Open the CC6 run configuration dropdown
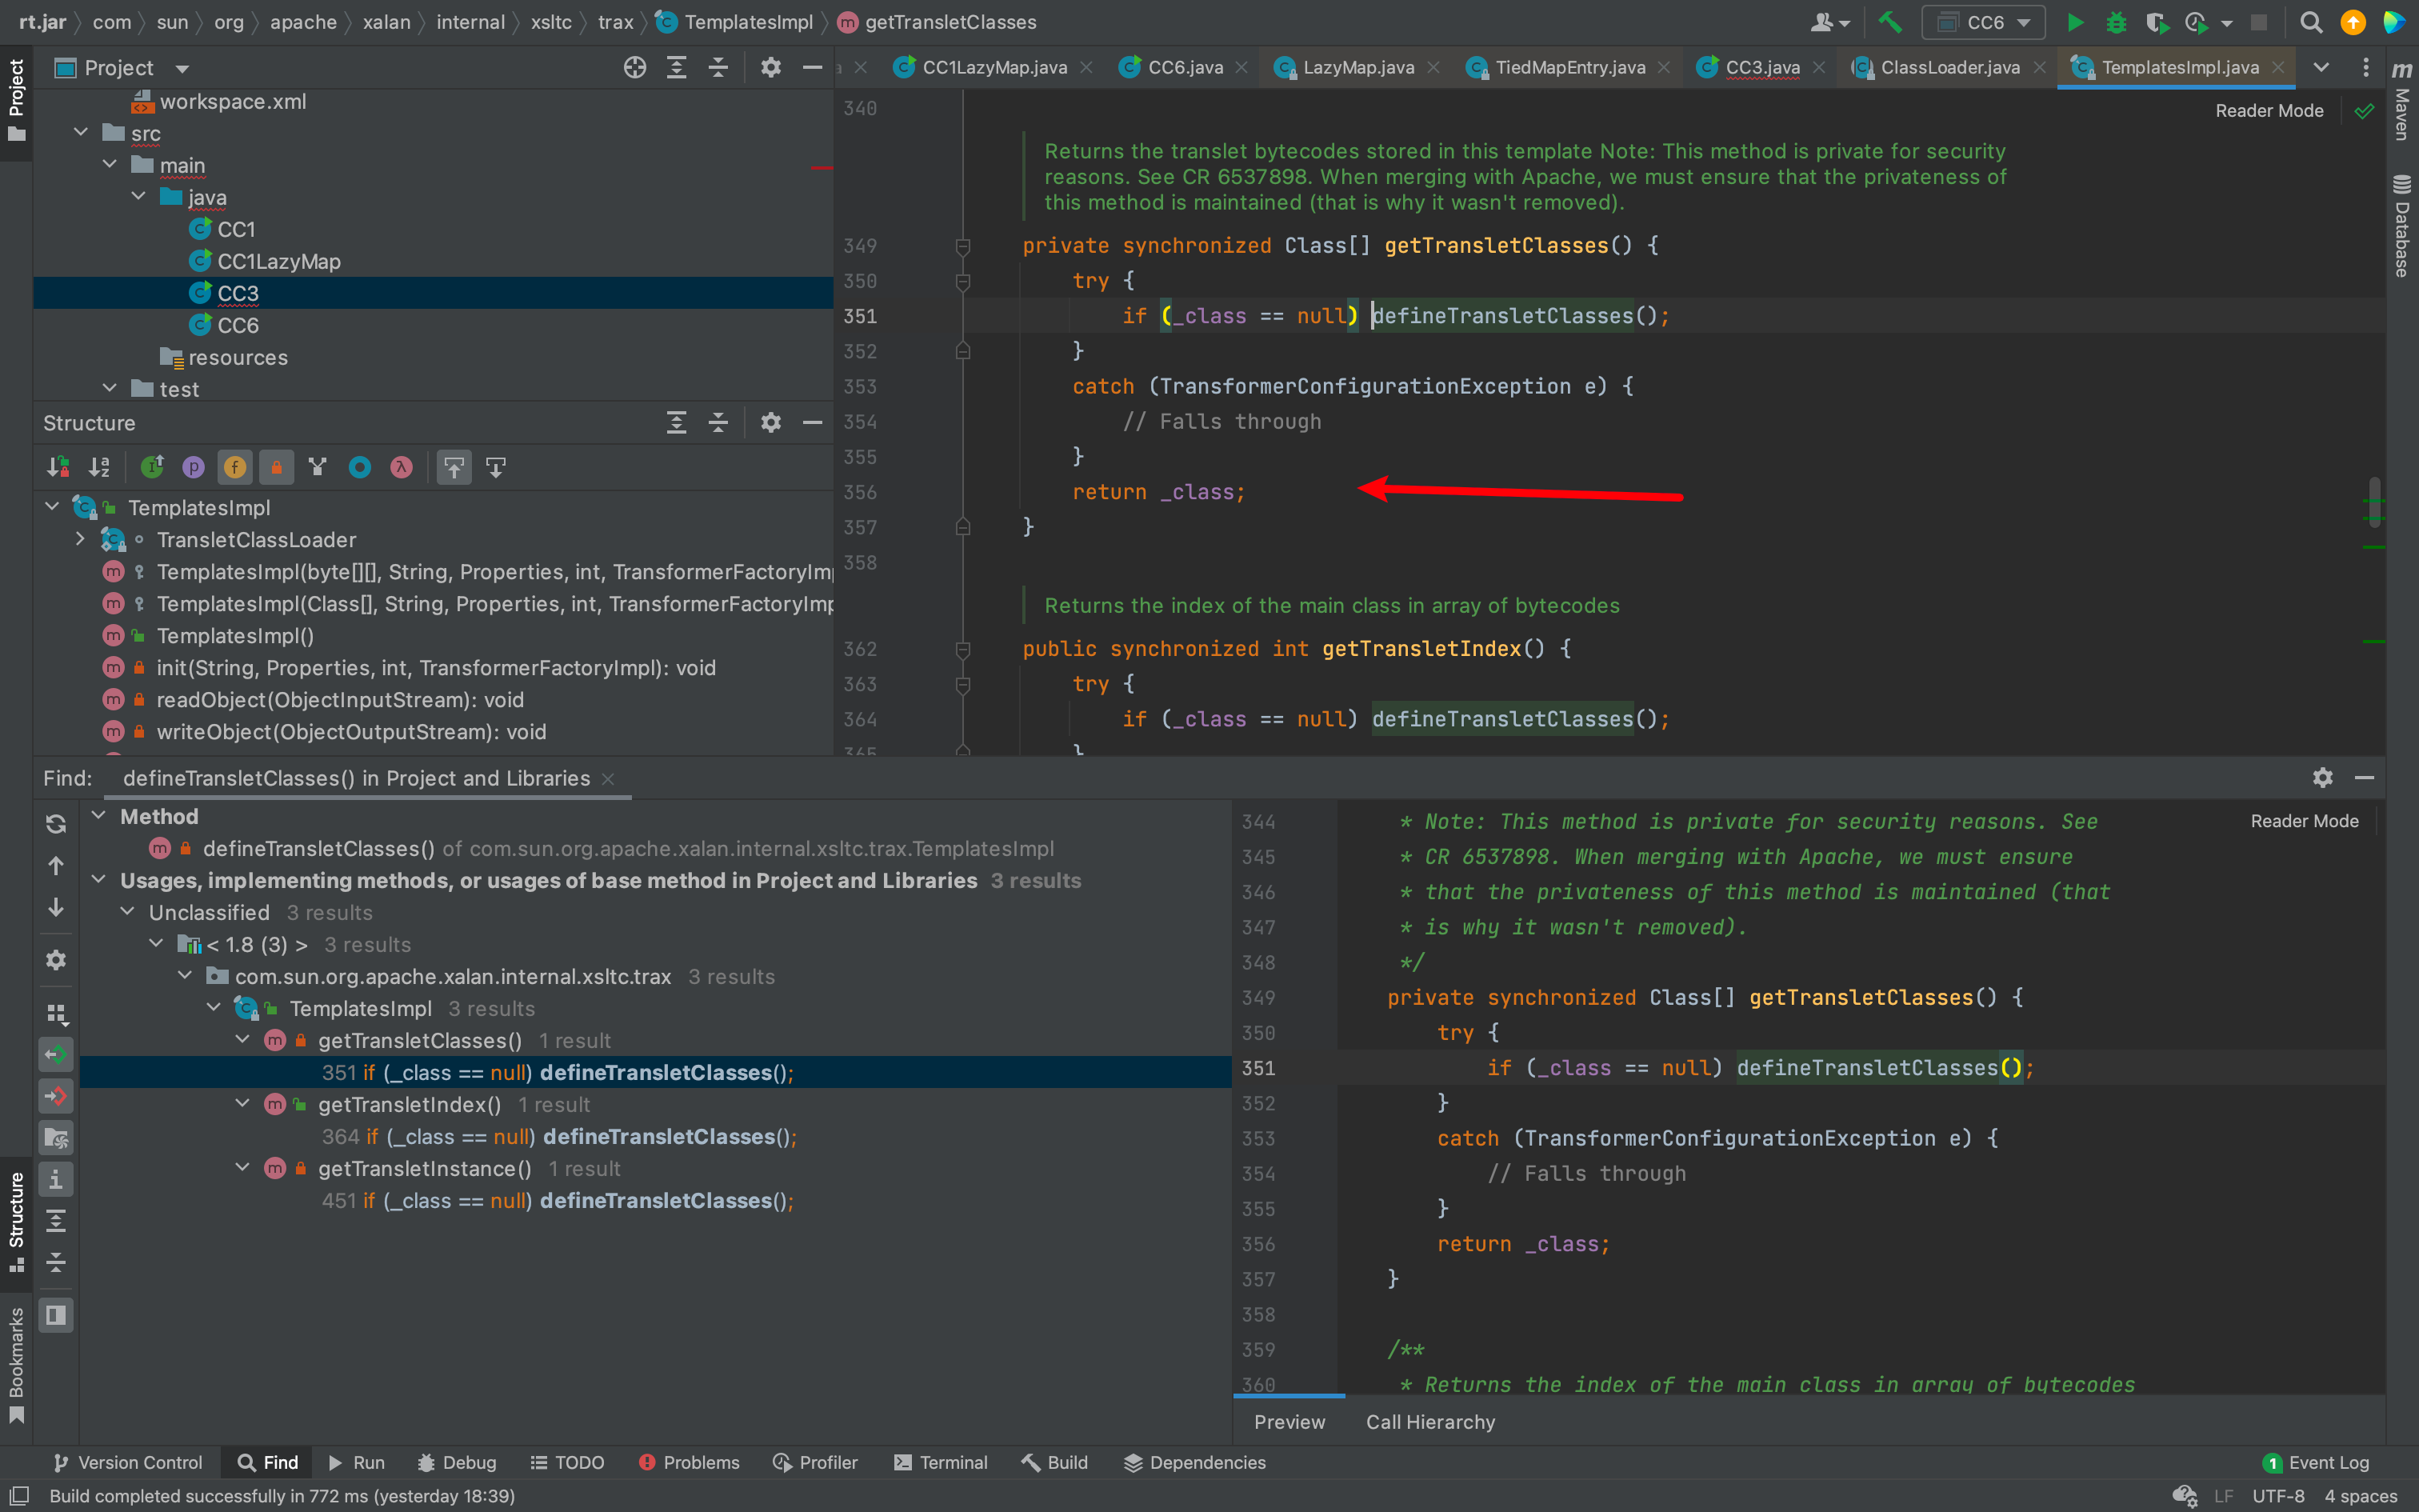 coord(1984,22)
